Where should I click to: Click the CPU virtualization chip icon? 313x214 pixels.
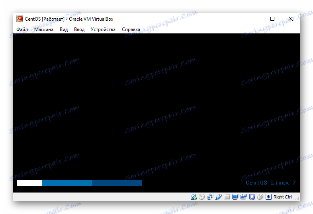pos(252,197)
